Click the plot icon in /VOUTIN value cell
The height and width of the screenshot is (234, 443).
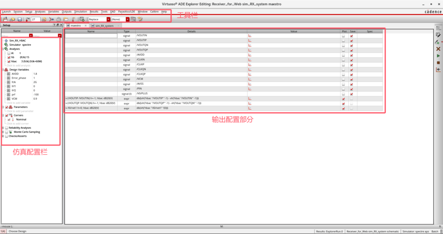[x=250, y=36]
